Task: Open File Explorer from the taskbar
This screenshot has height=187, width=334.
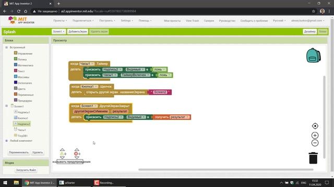Action: point(16,182)
